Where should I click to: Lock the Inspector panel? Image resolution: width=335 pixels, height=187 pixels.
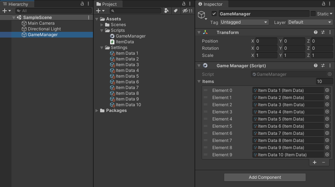324,4
